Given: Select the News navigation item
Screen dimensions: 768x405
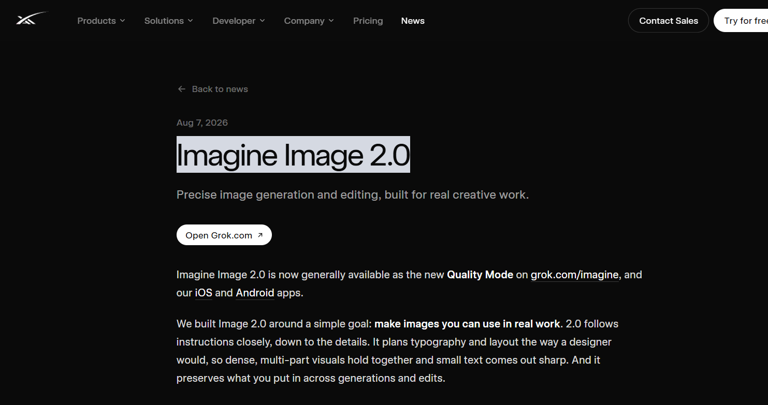Looking at the screenshot, I should coord(413,21).
